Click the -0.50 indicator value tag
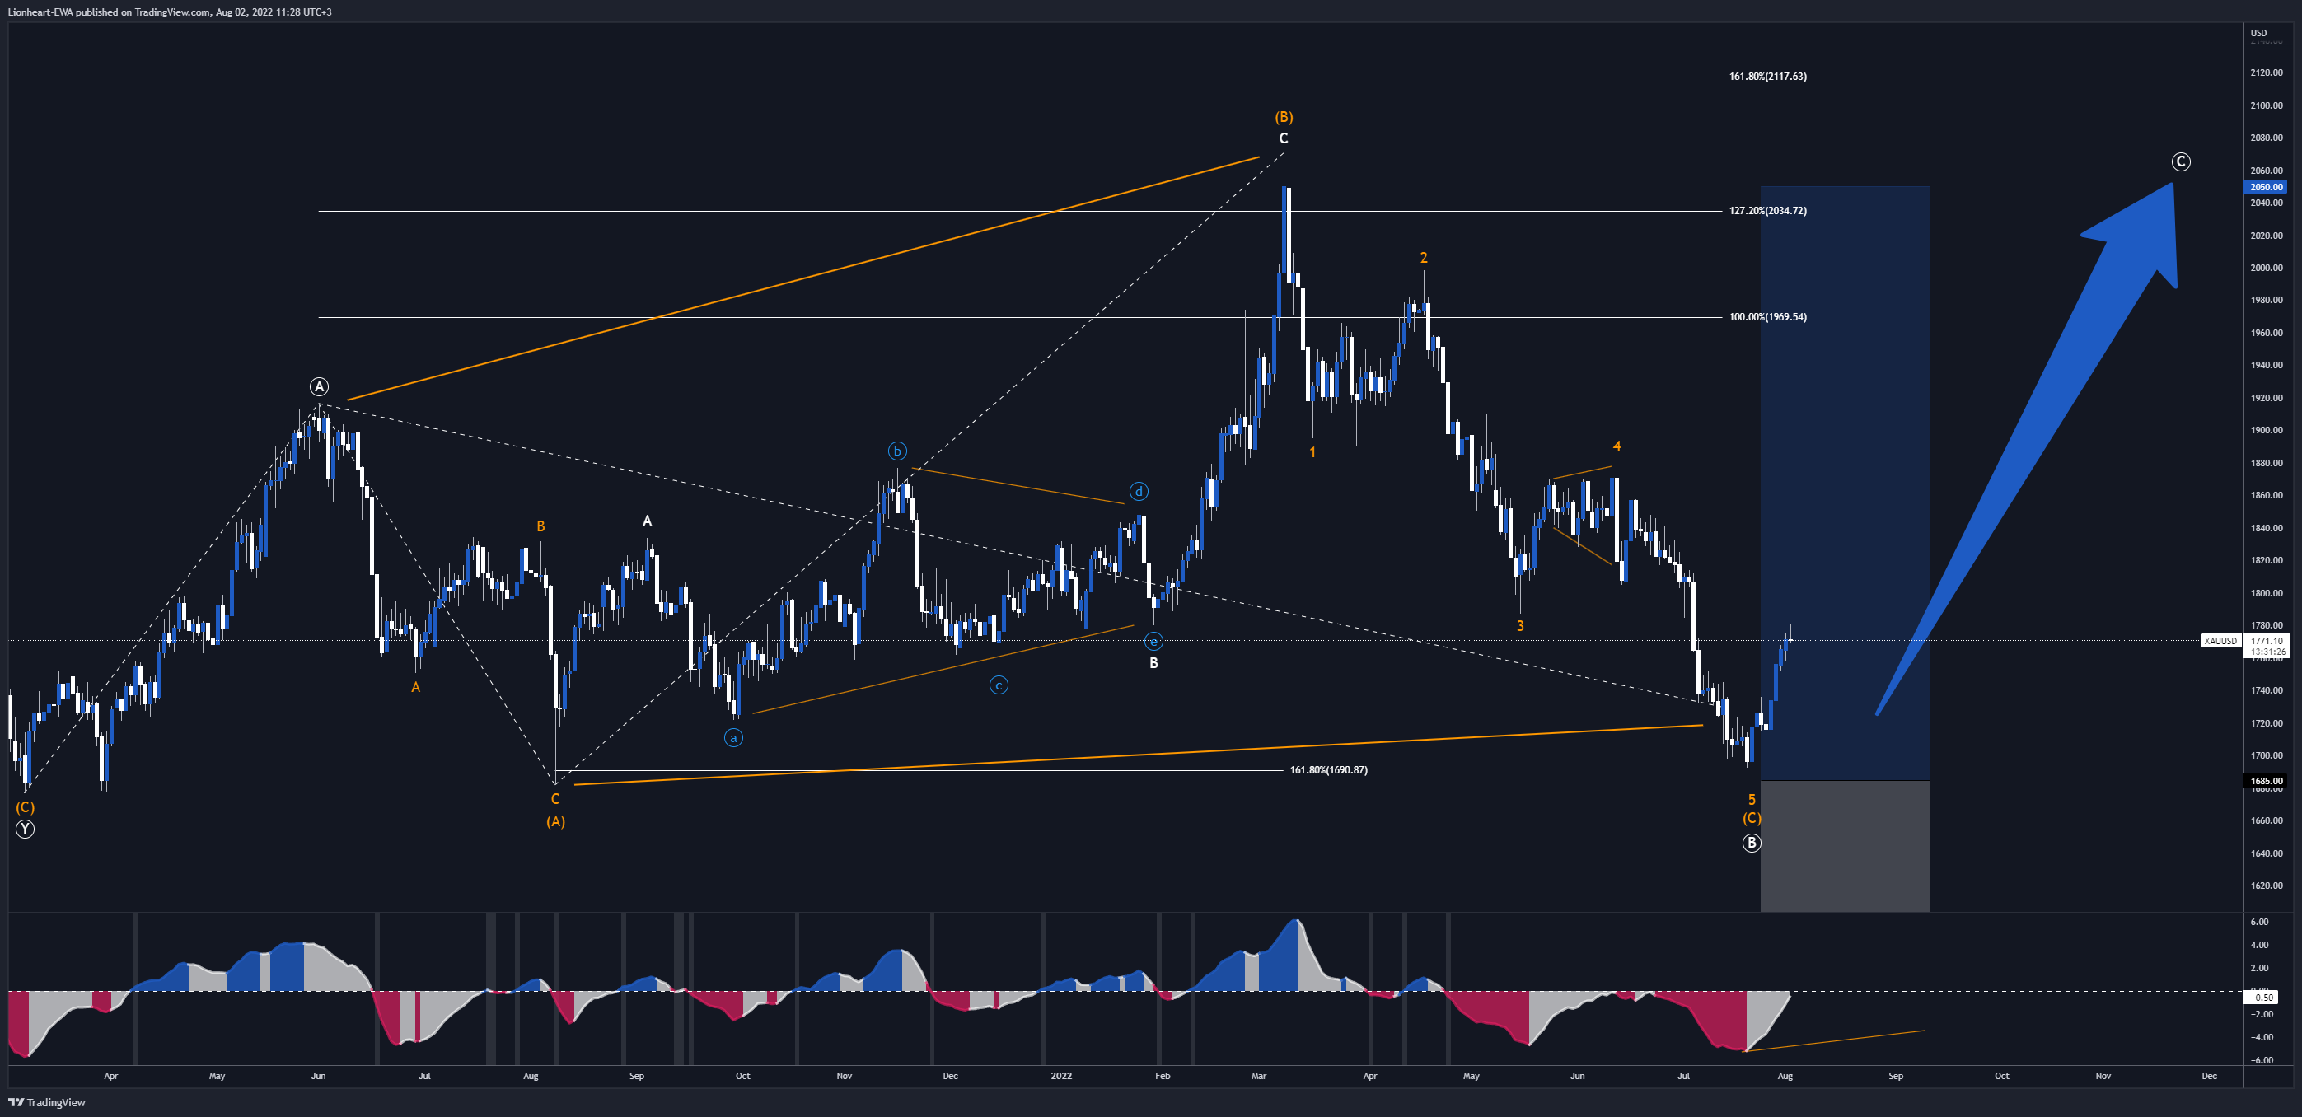Image resolution: width=2302 pixels, height=1117 pixels. pyautogui.click(x=2262, y=998)
